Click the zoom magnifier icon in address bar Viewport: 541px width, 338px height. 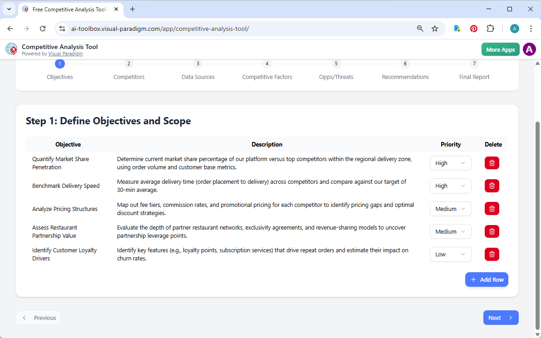point(420,28)
